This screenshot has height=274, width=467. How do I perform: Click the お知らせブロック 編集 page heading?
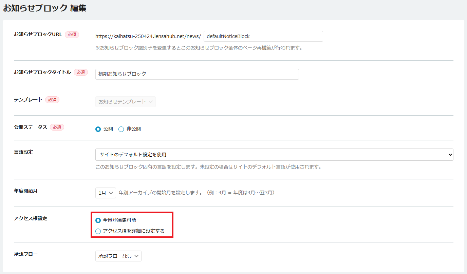pyautogui.click(x=44, y=8)
